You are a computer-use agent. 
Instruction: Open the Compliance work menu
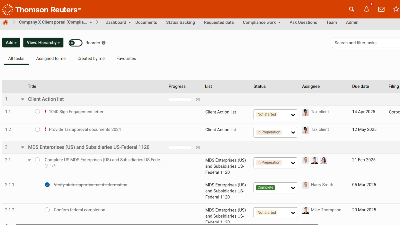coord(261,22)
